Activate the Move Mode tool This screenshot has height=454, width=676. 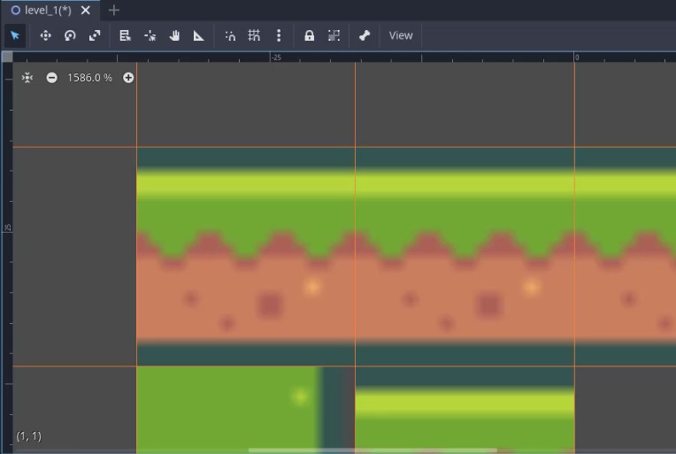click(x=45, y=35)
